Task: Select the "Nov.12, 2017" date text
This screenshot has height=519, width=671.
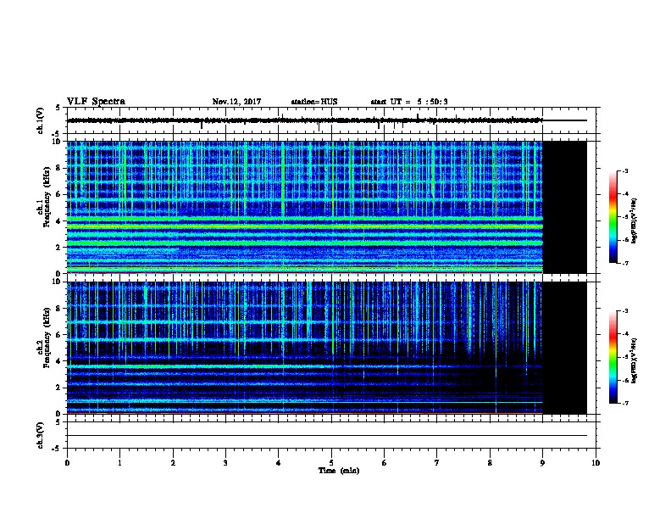Action: tap(236, 102)
